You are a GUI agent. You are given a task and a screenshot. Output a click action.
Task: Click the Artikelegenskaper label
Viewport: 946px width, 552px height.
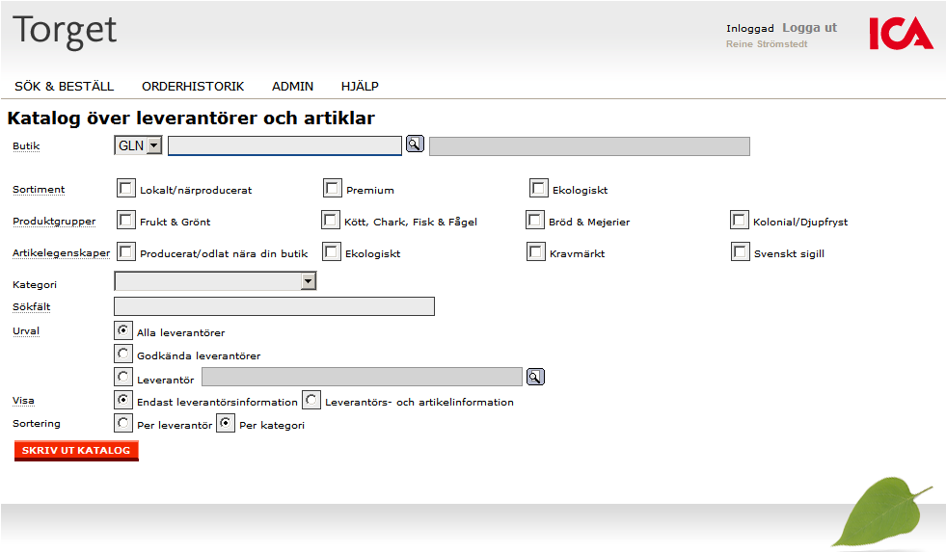[61, 253]
